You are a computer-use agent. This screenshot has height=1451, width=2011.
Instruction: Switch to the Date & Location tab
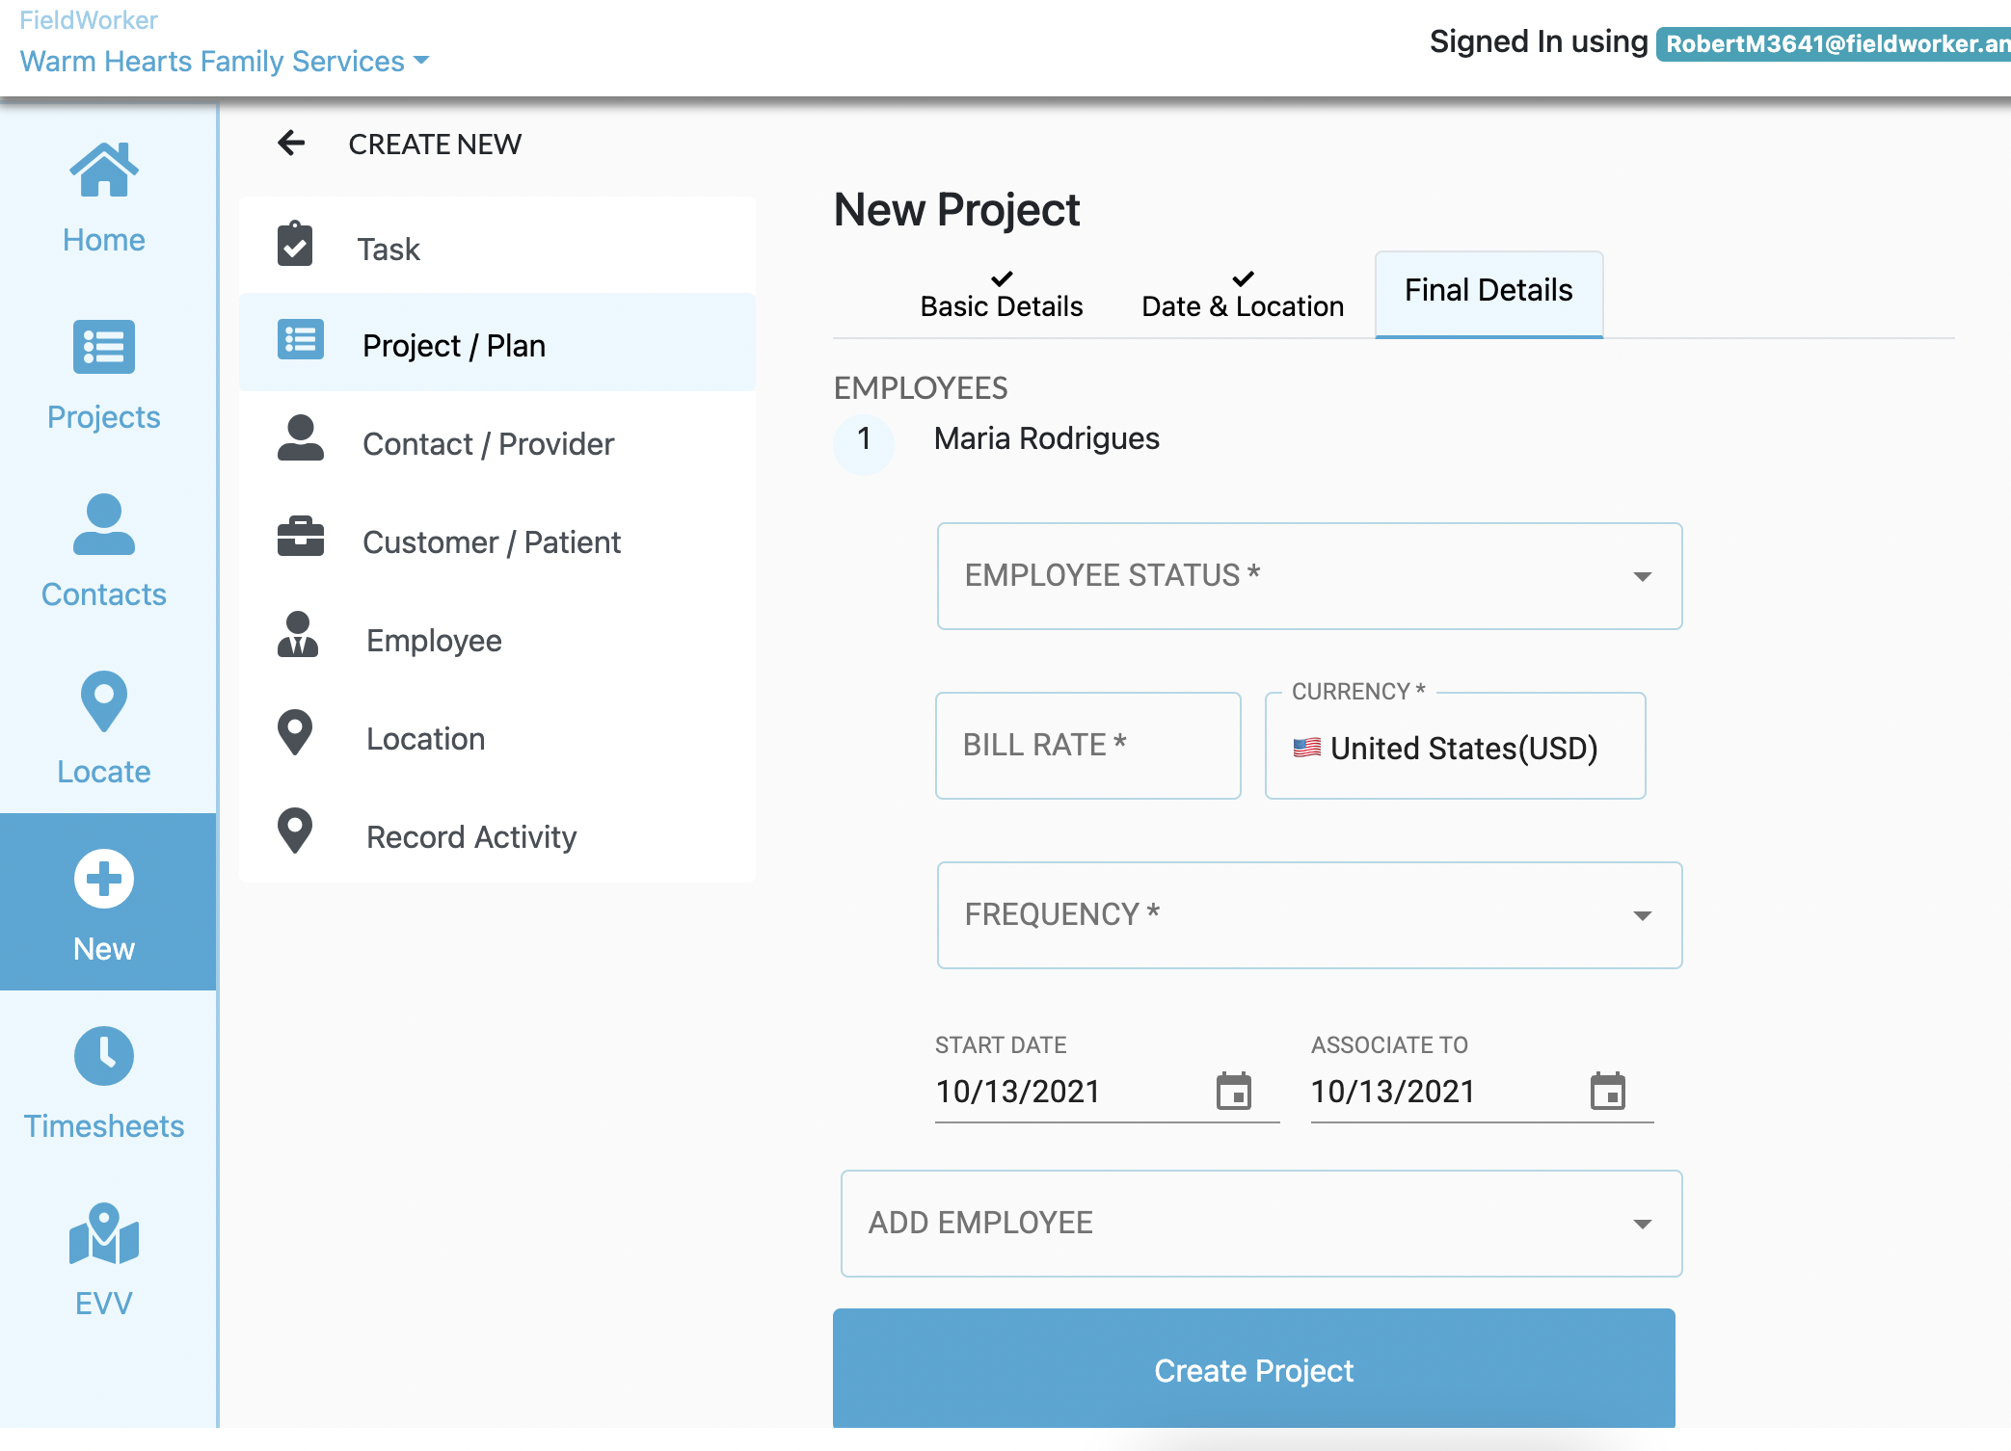click(1242, 297)
